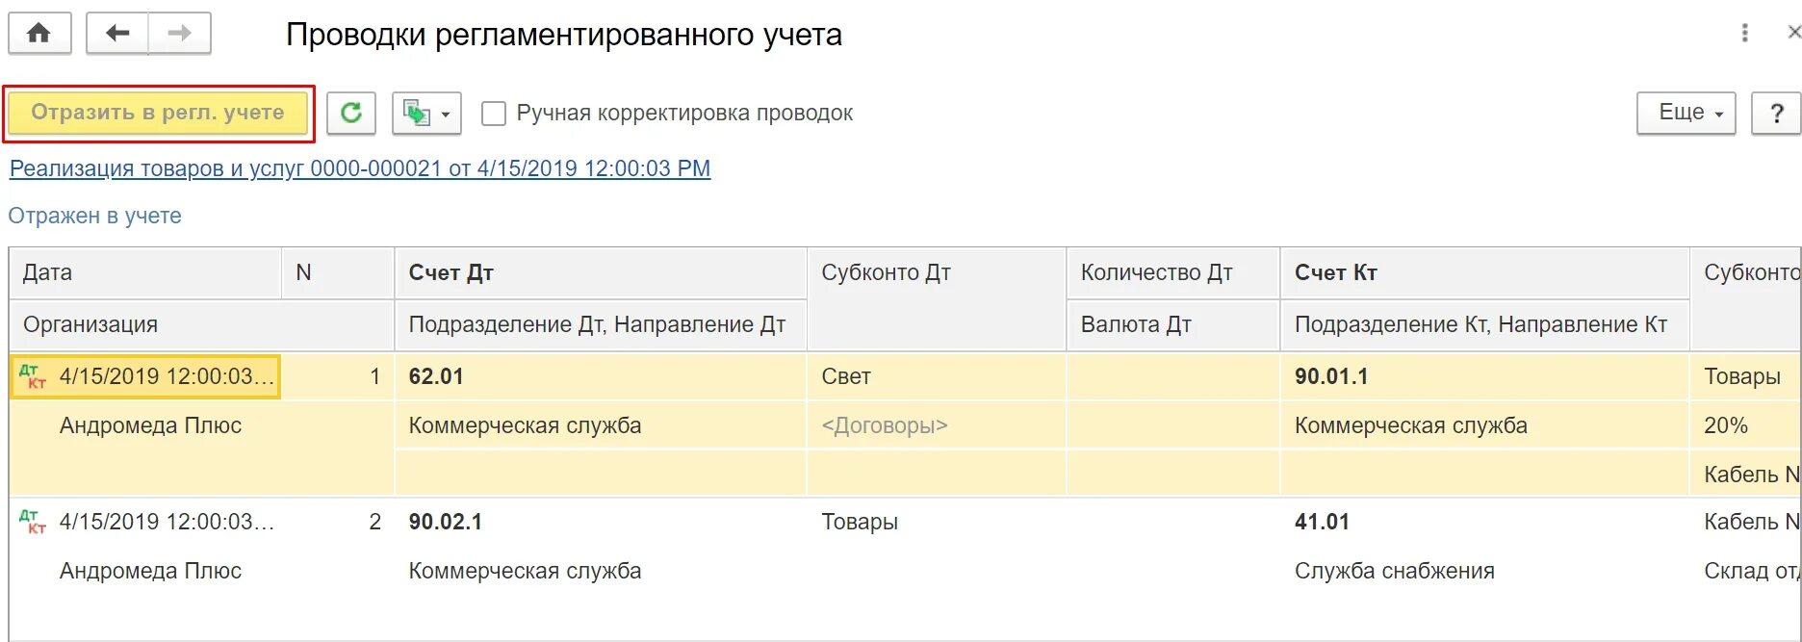Screen dimensions: 1802x642
Task: Open Реализация товаров и услуг 0000-000021 link
Action: click(x=360, y=168)
